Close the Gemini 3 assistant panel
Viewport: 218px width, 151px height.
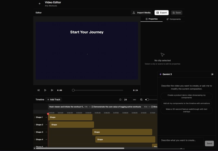click(x=212, y=74)
